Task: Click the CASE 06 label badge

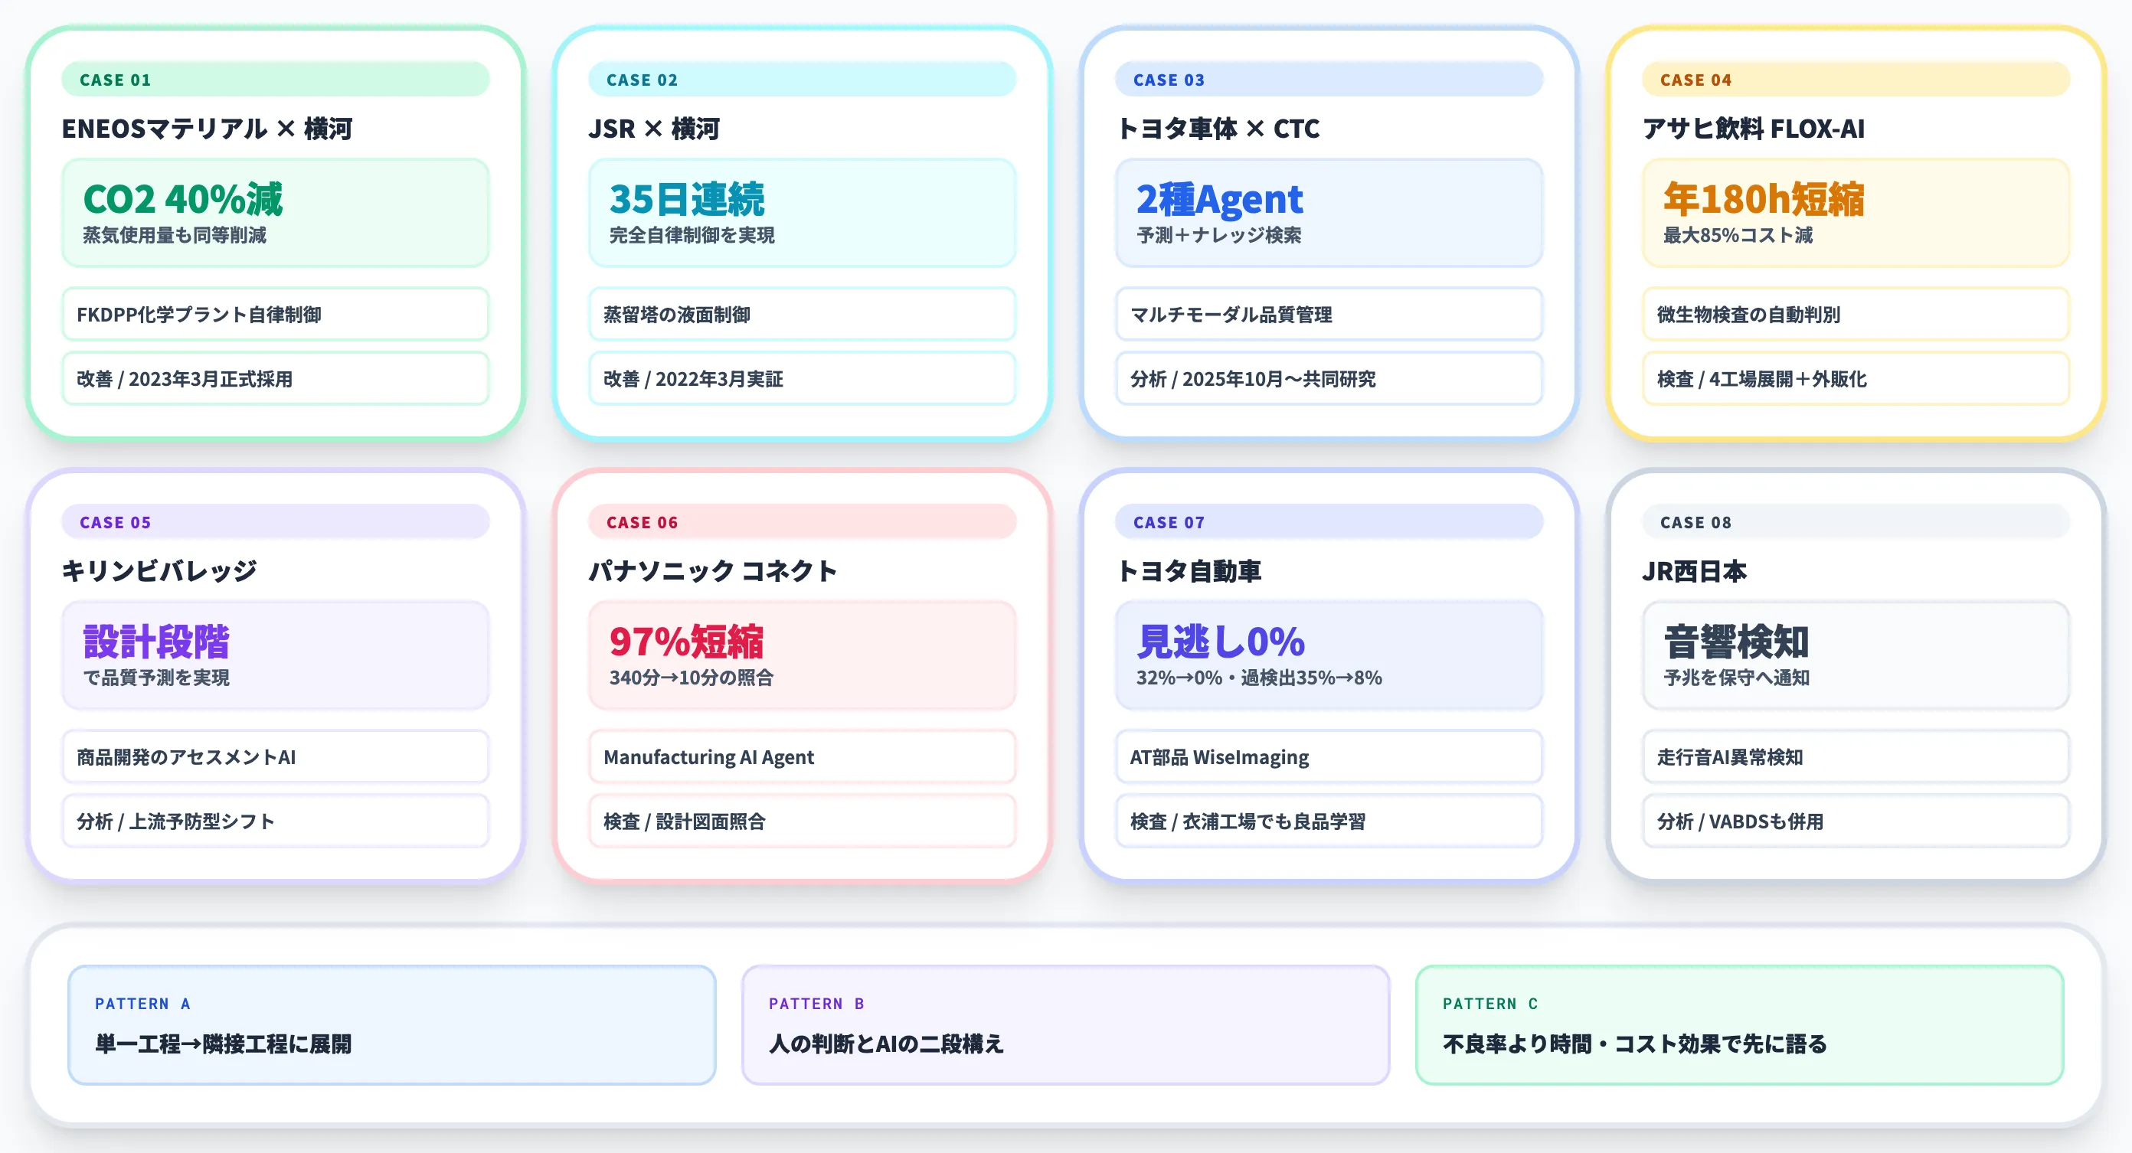Action: 802,522
